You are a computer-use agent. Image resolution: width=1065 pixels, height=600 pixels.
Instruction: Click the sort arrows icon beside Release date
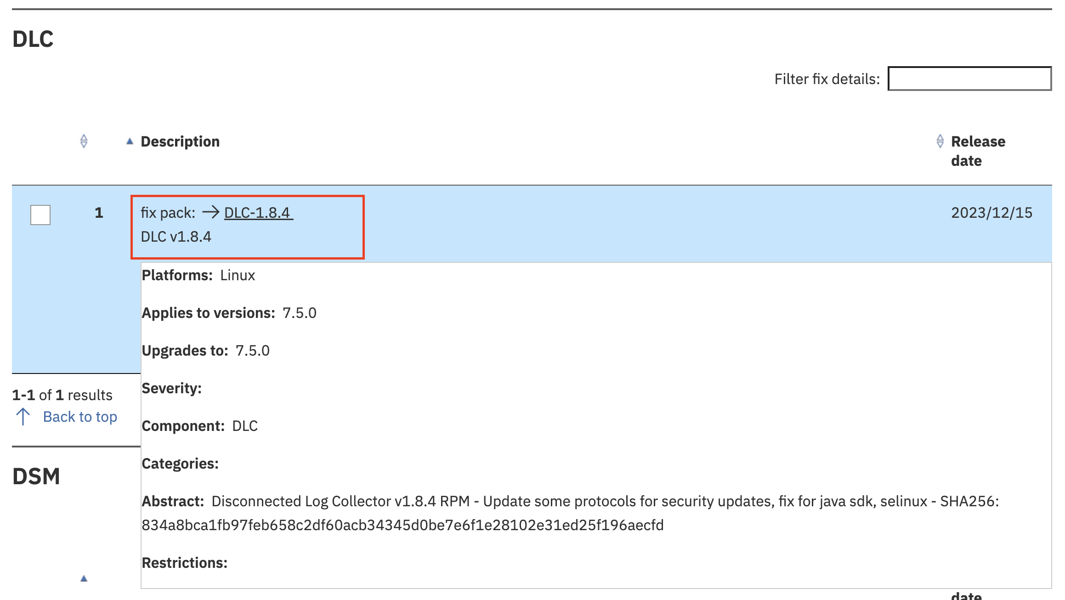tap(940, 141)
